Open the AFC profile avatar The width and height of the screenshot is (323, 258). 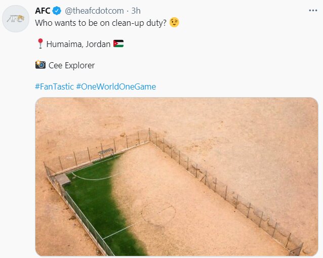tap(15, 19)
